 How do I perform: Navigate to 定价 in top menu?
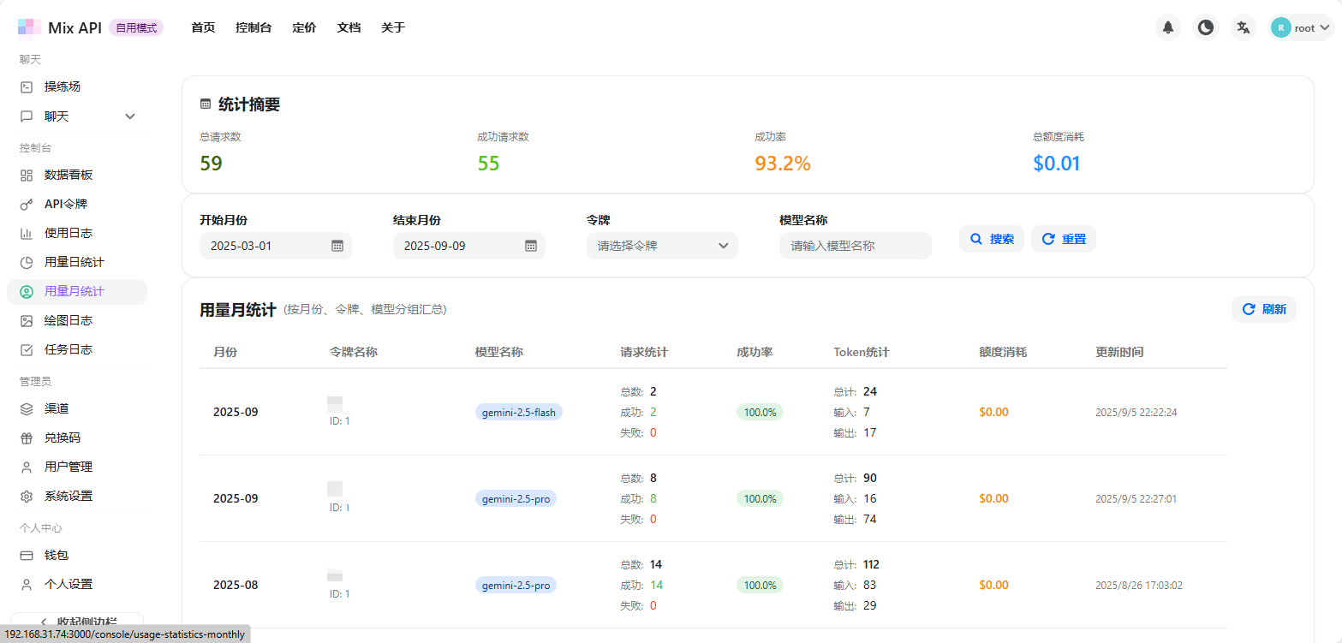point(304,27)
